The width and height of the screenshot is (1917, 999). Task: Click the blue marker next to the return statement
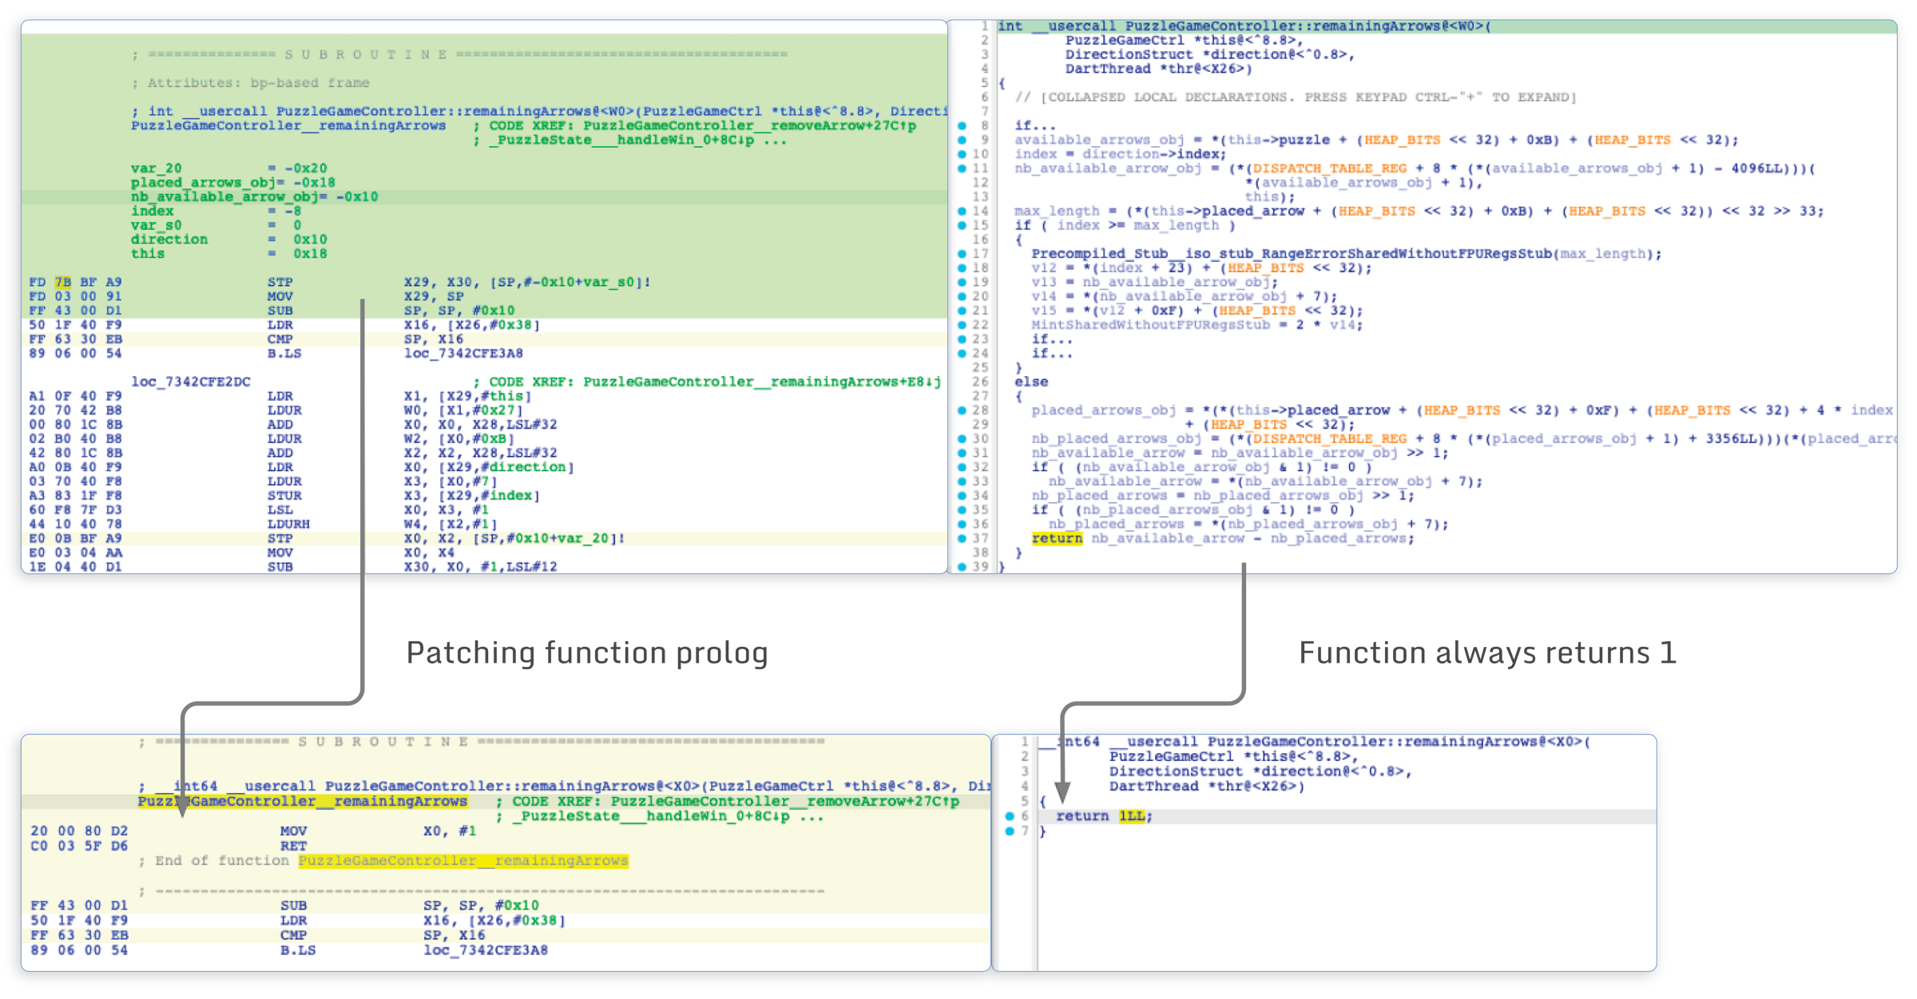(963, 538)
